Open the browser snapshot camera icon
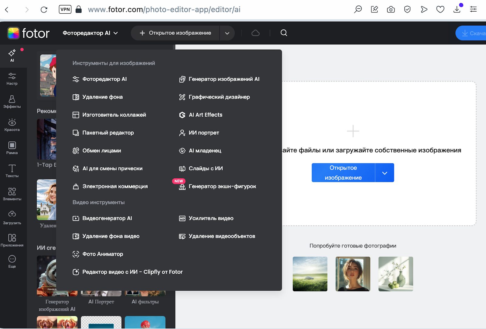The width and height of the screenshot is (486, 329). tap(391, 9)
